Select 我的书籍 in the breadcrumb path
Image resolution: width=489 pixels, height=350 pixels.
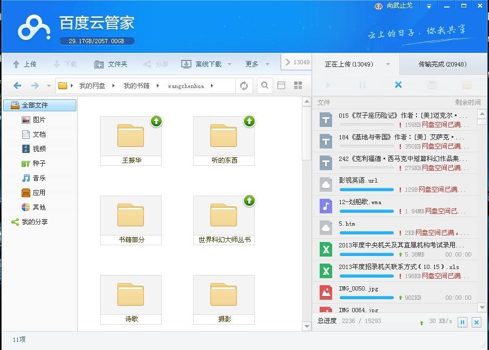(136, 86)
